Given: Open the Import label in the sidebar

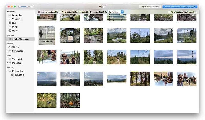Looking at the screenshot, I should [15, 31].
